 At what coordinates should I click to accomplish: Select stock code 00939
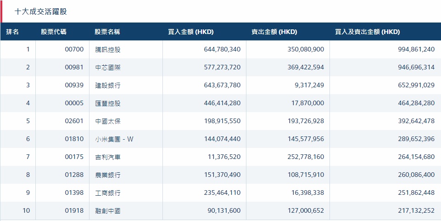click(74, 85)
